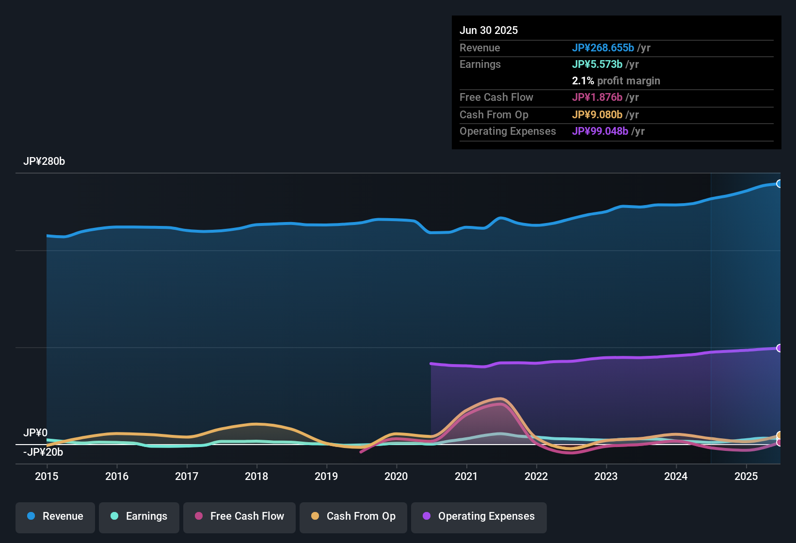Click the JP¥99.048b Operating Expenses value

pyautogui.click(x=601, y=131)
